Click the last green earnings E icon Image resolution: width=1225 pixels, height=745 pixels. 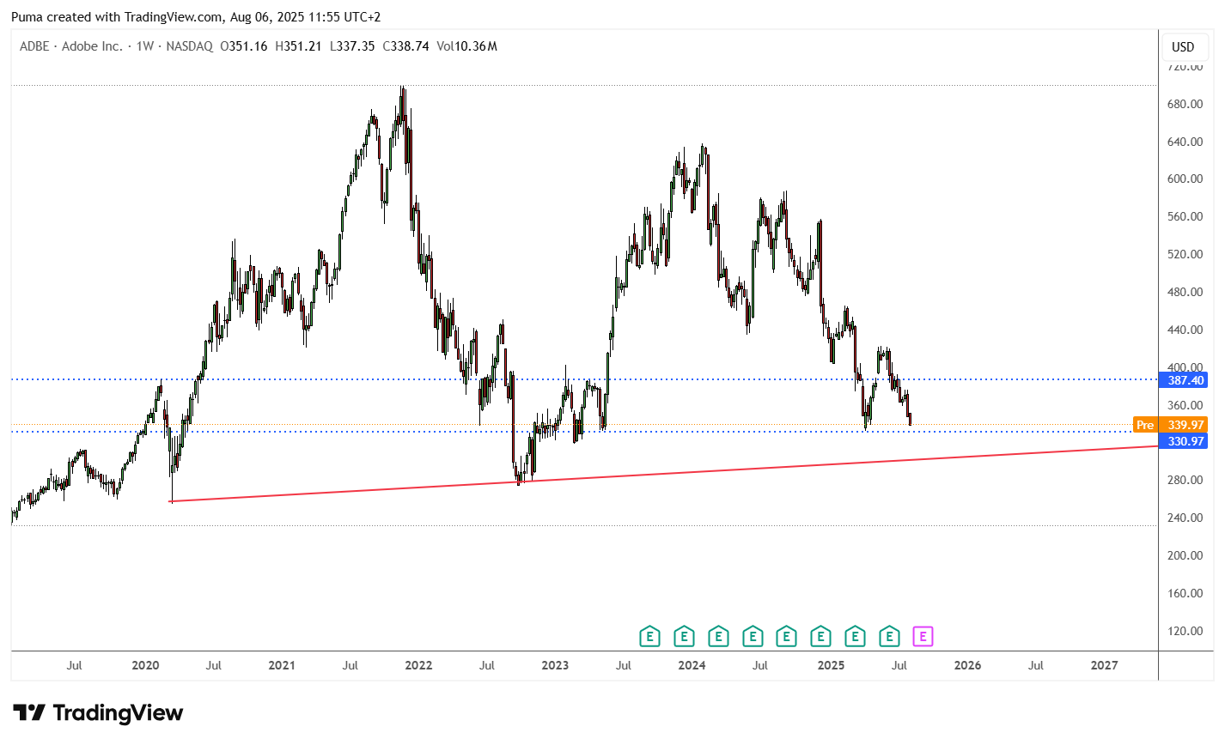(889, 636)
